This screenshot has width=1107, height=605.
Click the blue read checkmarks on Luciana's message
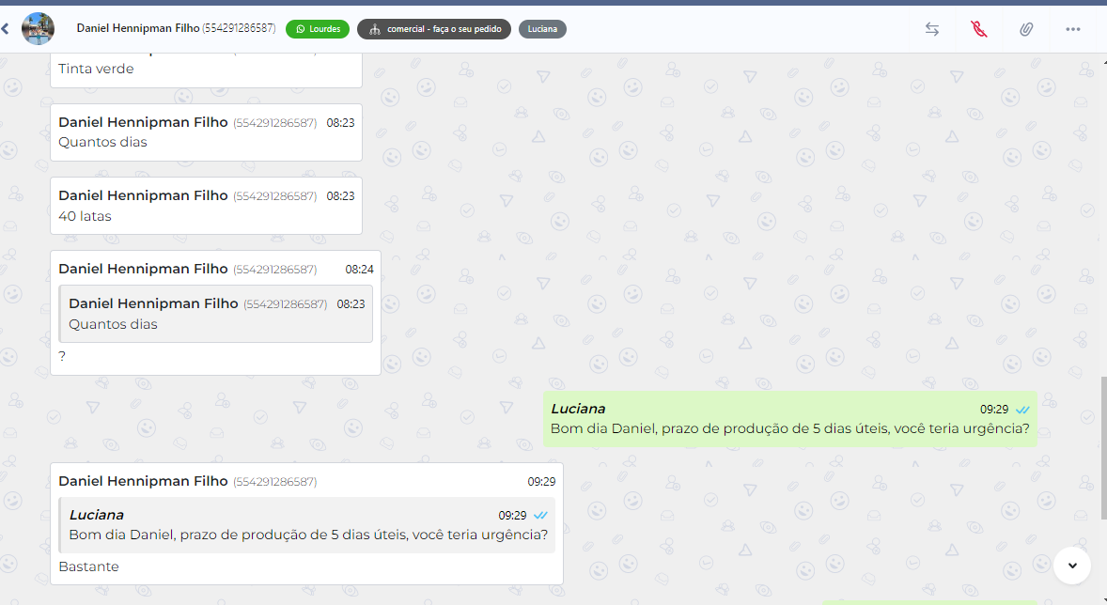pos(1022,410)
